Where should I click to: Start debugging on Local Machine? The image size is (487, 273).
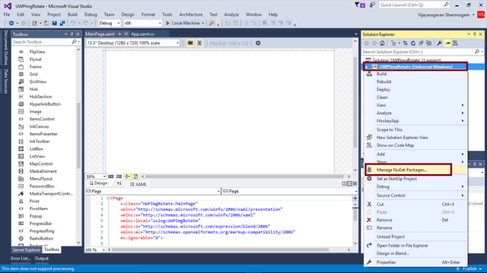(x=184, y=23)
